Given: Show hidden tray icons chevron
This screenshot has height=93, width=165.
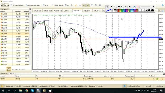Looking at the screenshot, I should point(136,91).
